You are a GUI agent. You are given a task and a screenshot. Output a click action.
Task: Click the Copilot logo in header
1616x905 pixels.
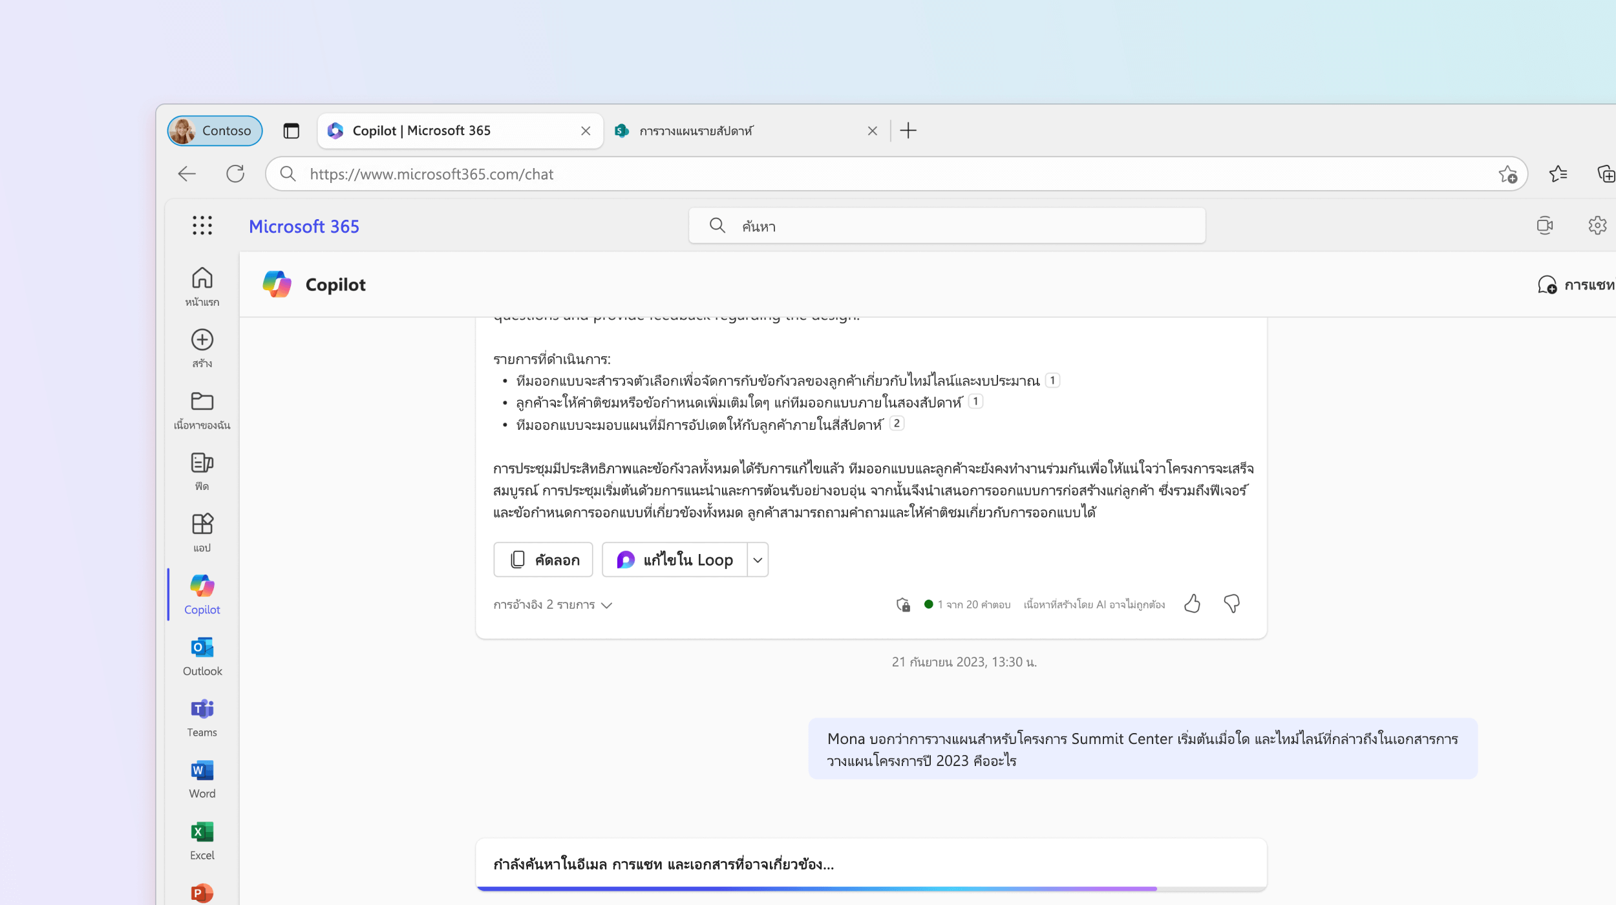point(277,284)
